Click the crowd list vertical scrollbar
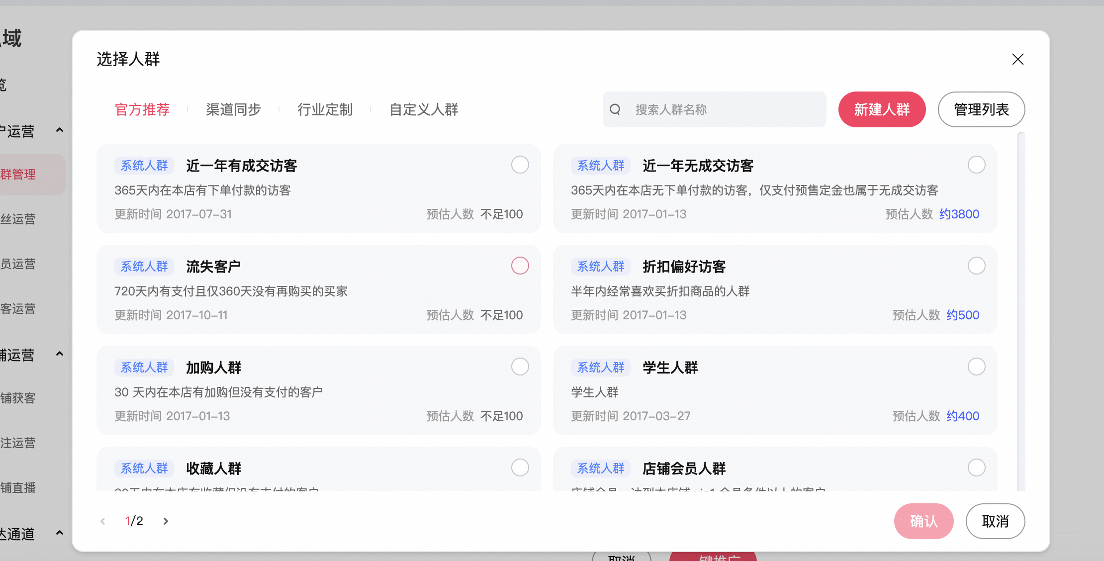1104x561 pixels. (1021, 311)
